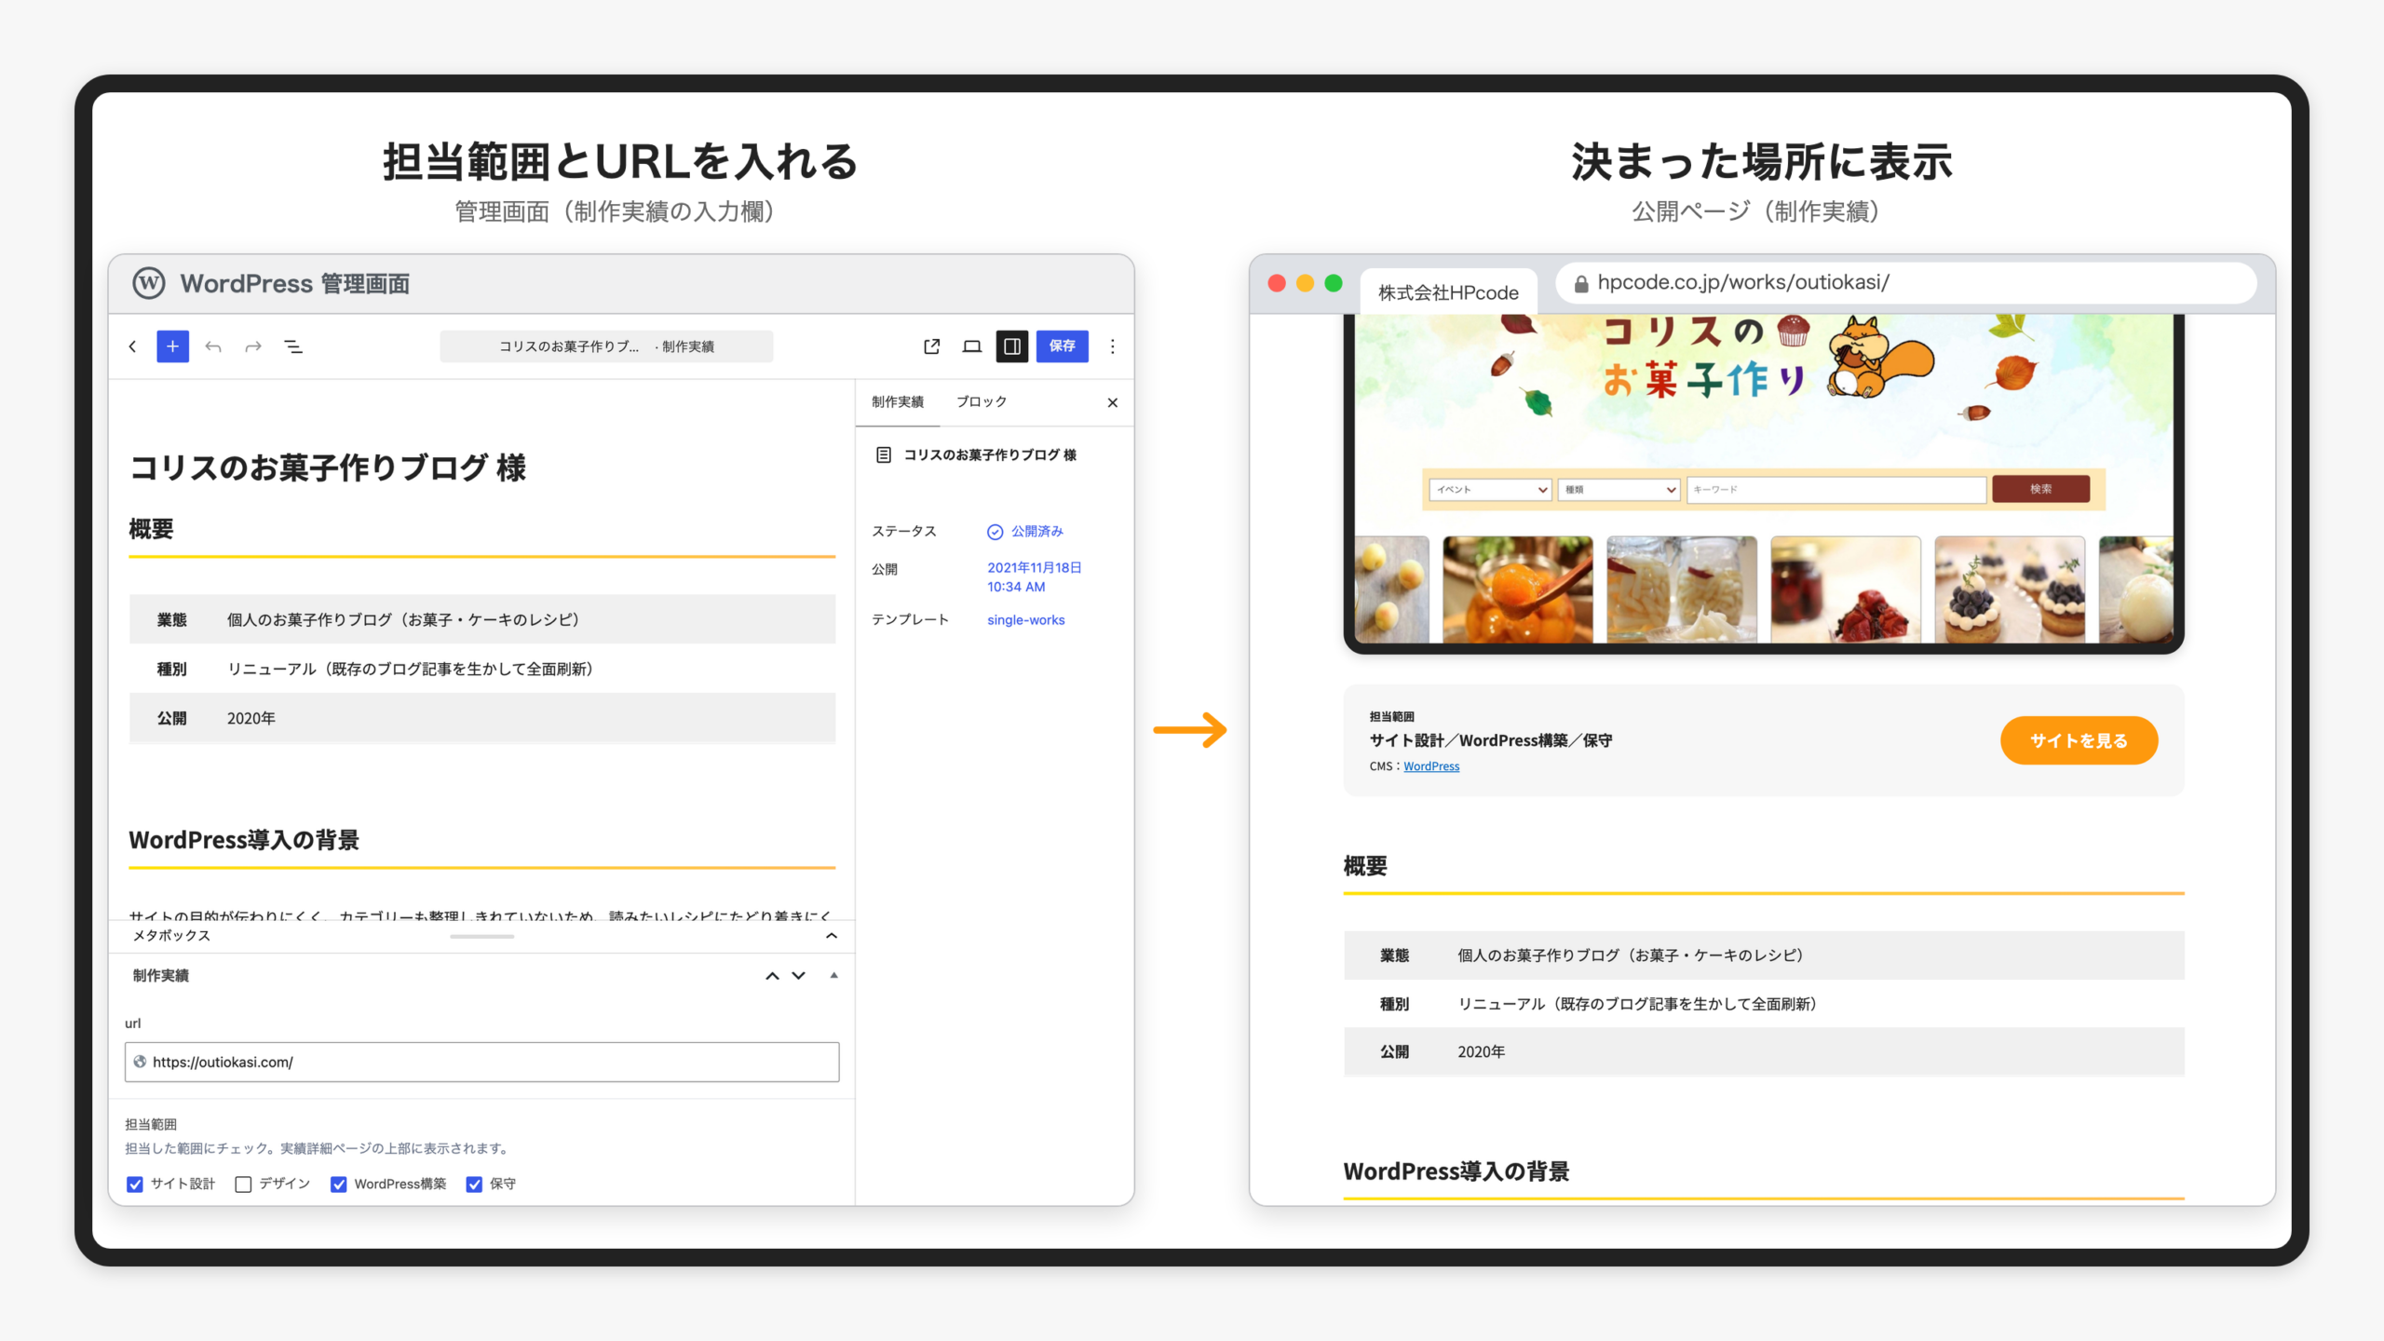Undo with the left curved arrow
The image size is (2384, 1341).
click(x=213, y=346)
